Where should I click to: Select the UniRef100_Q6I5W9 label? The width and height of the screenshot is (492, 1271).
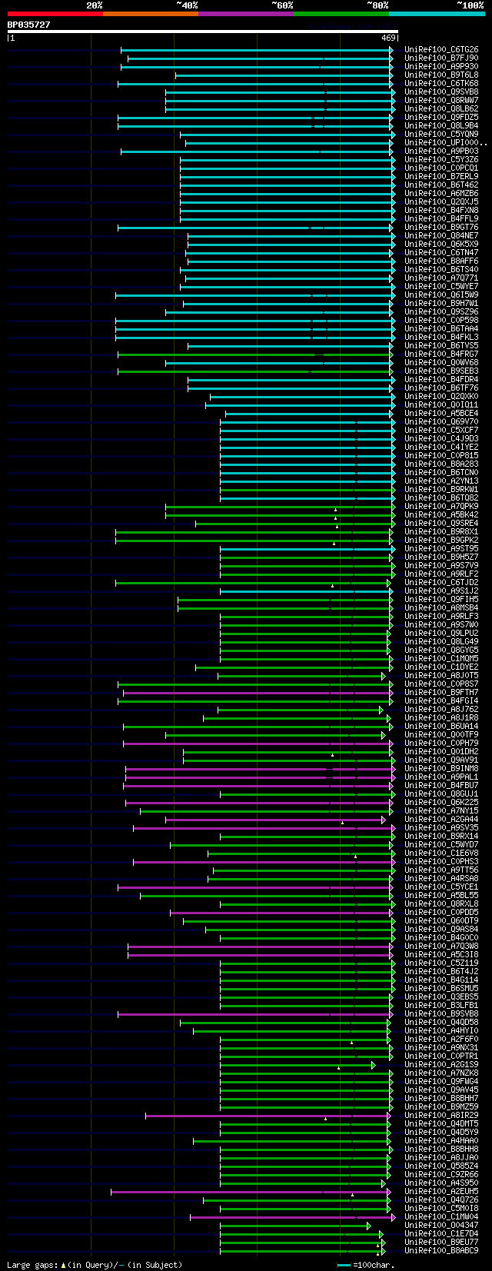pyautogui.click(x=441, y=294)
